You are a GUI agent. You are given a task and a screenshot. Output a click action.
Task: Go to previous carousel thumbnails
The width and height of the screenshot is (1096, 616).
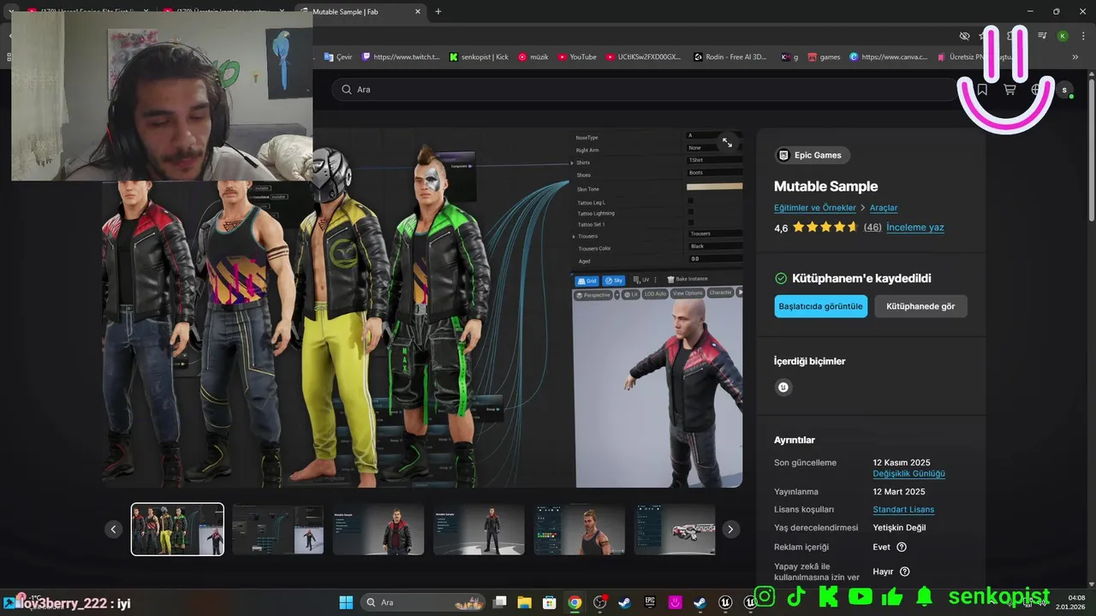114,530
